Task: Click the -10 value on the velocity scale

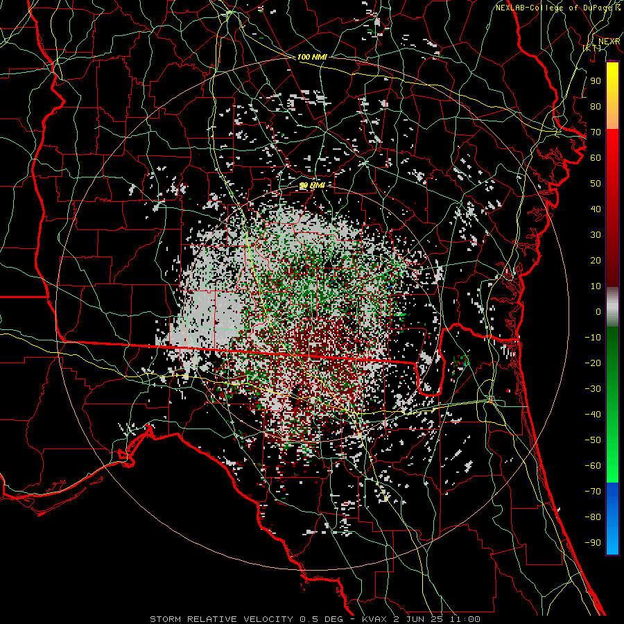Action: tap(593, 338)
